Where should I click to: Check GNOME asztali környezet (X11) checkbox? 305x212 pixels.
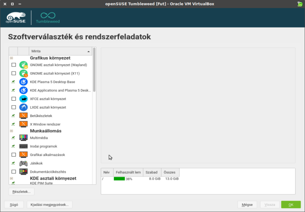[x=14, y=73]
